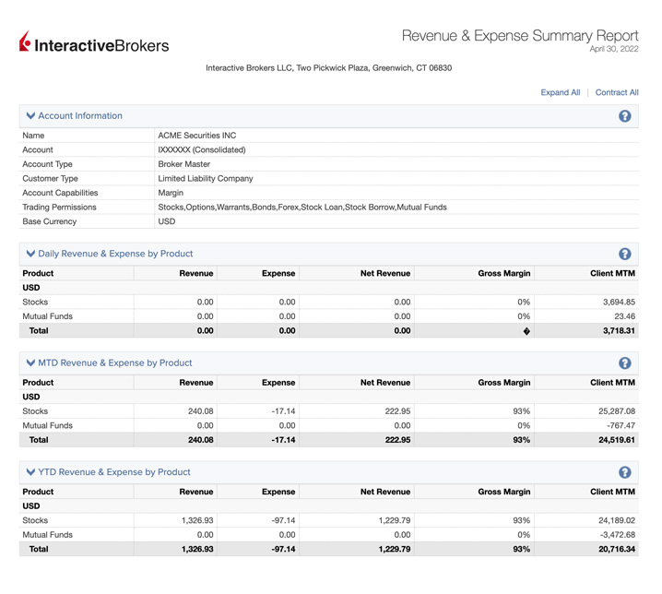
Task: Select Mutual Funds row in YTD table
Action: coord(47,535)
